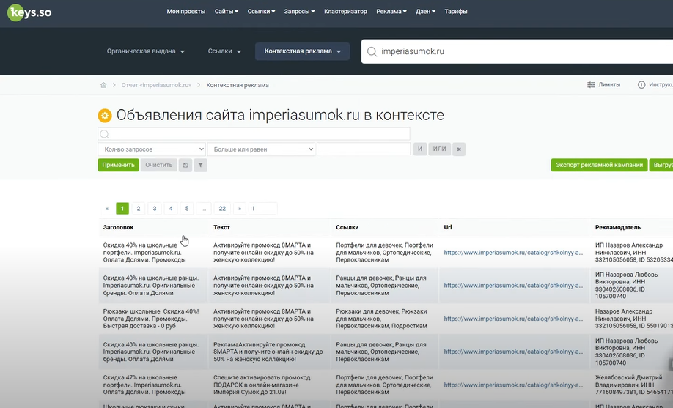
Task: Go to page 22 in pagination
Action: (x=222, y=208)
